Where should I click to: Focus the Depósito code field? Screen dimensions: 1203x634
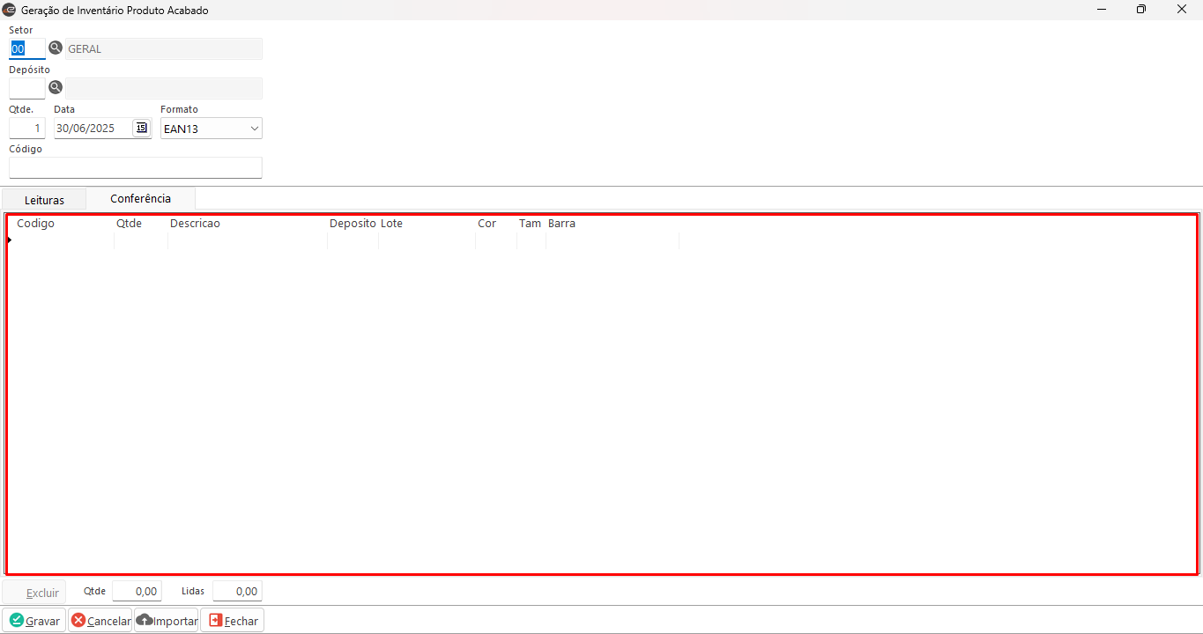[26, 88]
